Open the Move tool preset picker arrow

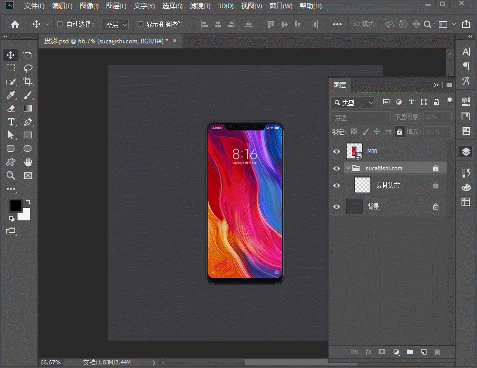[x=47, y=24]
